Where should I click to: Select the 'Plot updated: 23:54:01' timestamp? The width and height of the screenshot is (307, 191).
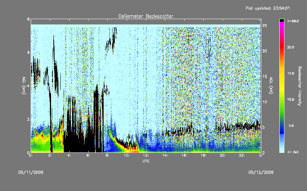click(x=267, y=8)
